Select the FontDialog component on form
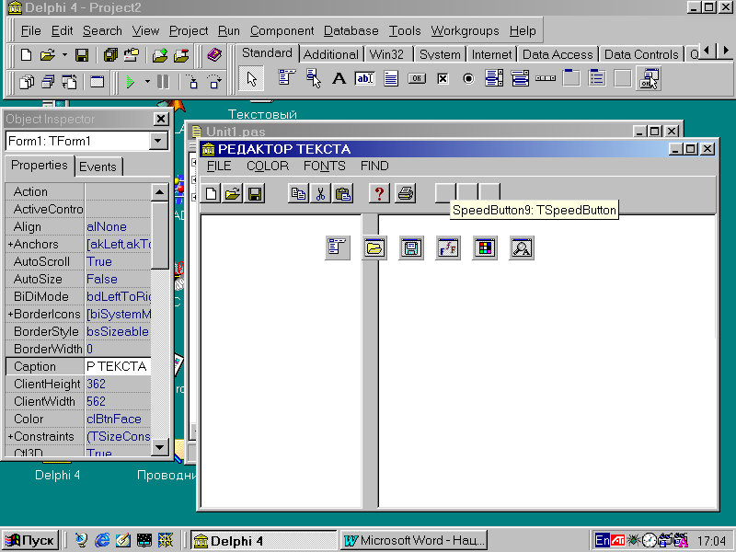 [448, 247]
